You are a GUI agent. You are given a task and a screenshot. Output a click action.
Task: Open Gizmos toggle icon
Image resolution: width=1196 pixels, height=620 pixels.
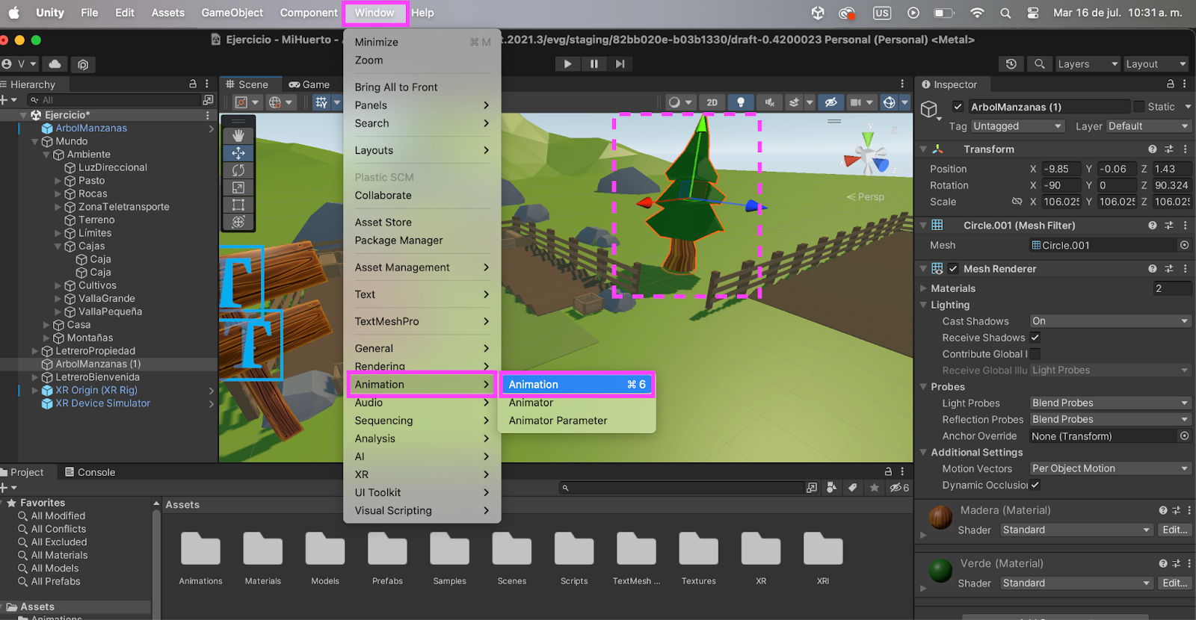pyautogui.click(x=889, y=102)
